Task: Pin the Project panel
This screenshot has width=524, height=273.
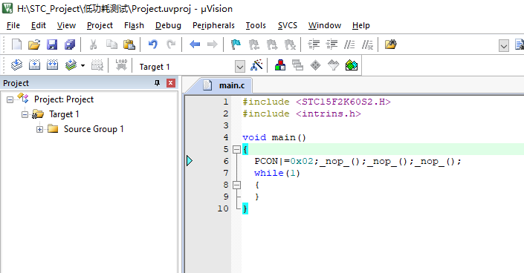Action: coord(157,83)
